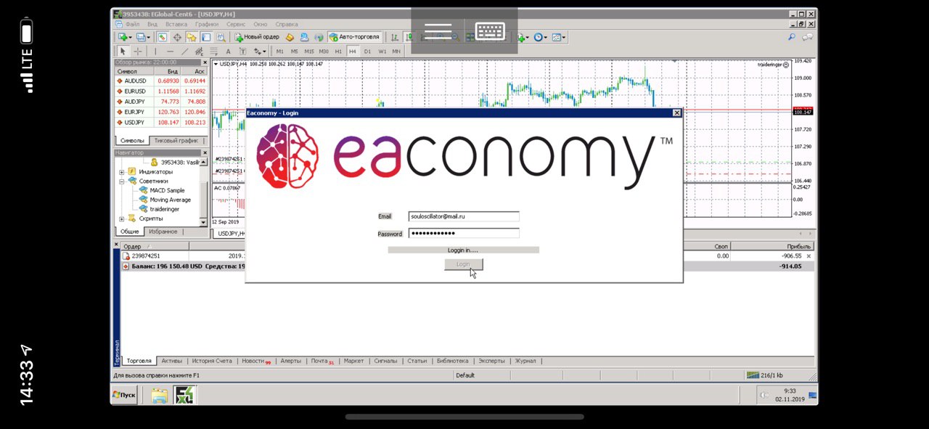929x429 pixels.
Task: Show the on-screen keyboard overlay icon
Action: click(x=491, y=31)
